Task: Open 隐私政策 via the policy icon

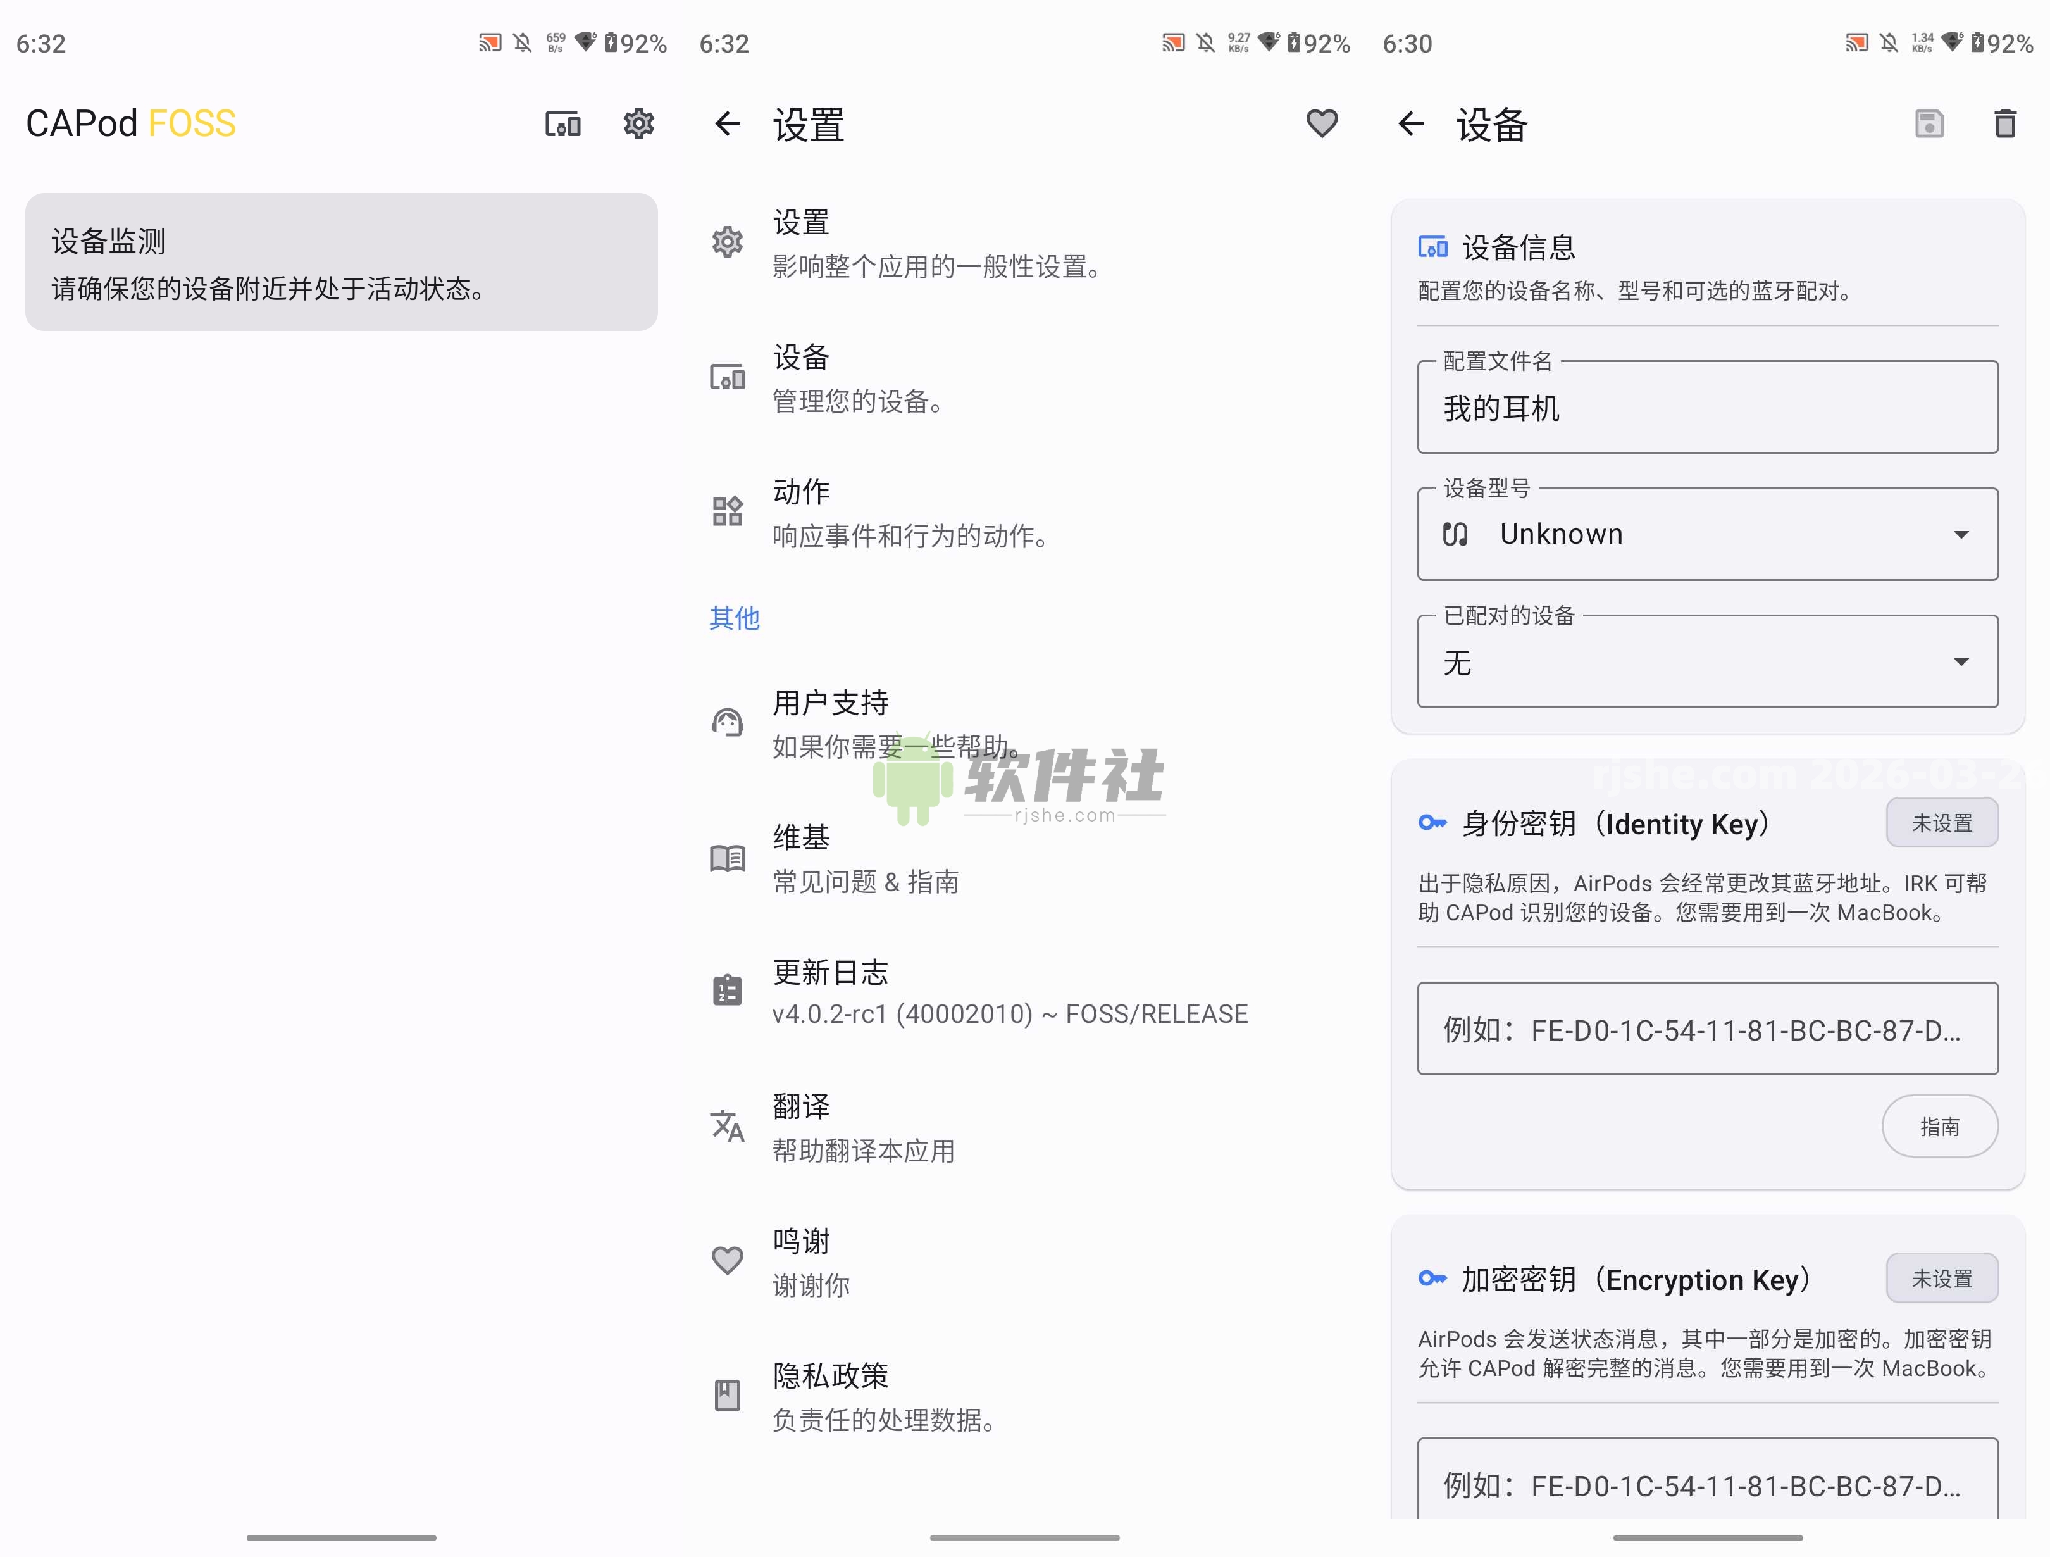Action: (x=728, y=1396)
